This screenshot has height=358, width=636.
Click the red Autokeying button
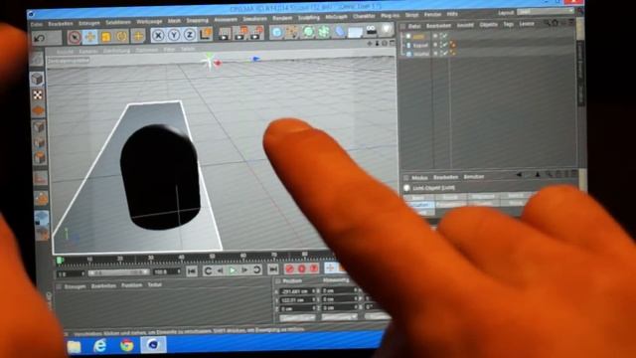point(302,268)
